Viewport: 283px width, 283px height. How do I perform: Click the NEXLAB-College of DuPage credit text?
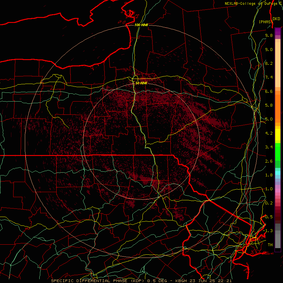click(253, 3)
